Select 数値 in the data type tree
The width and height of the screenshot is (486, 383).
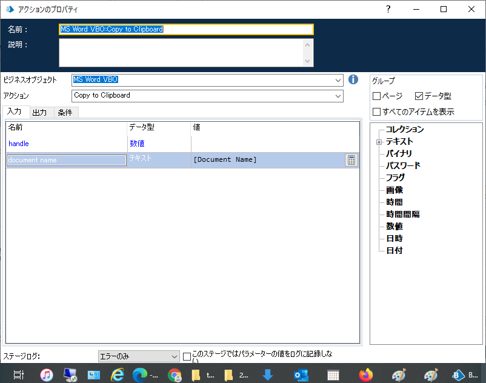(x=394, y=226)
